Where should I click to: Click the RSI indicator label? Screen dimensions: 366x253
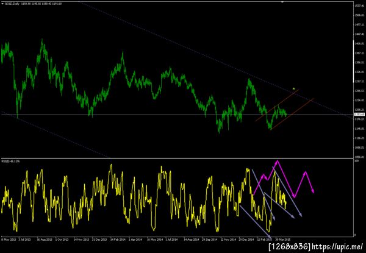point(11,161)
